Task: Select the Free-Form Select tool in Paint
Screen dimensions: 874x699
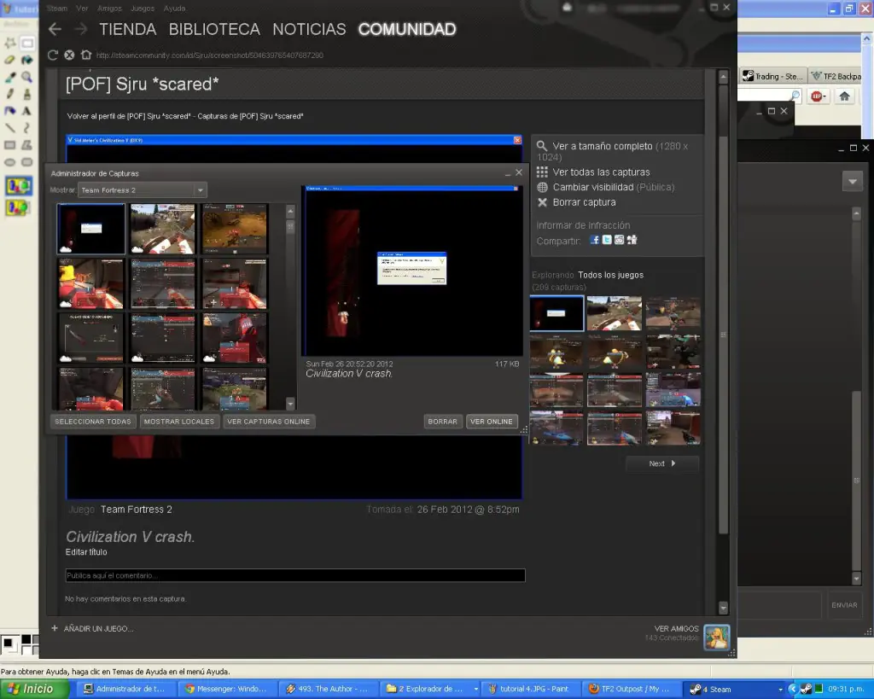Action: (x=10, y=43)
